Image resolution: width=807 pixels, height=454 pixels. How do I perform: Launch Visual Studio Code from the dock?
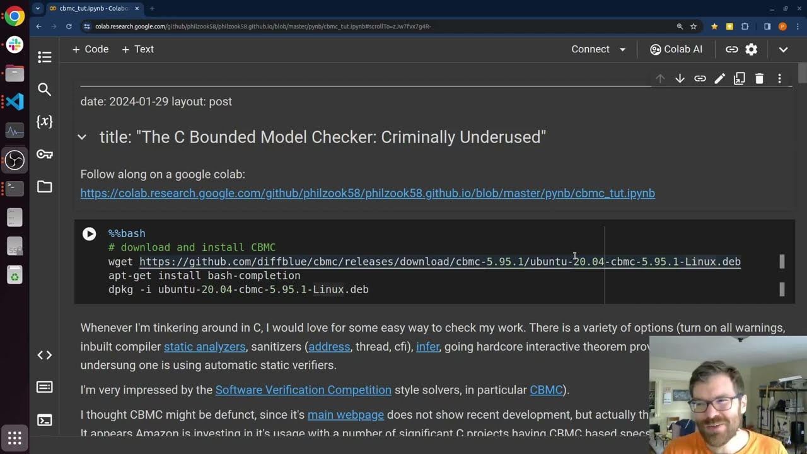(x=15, y=102)
